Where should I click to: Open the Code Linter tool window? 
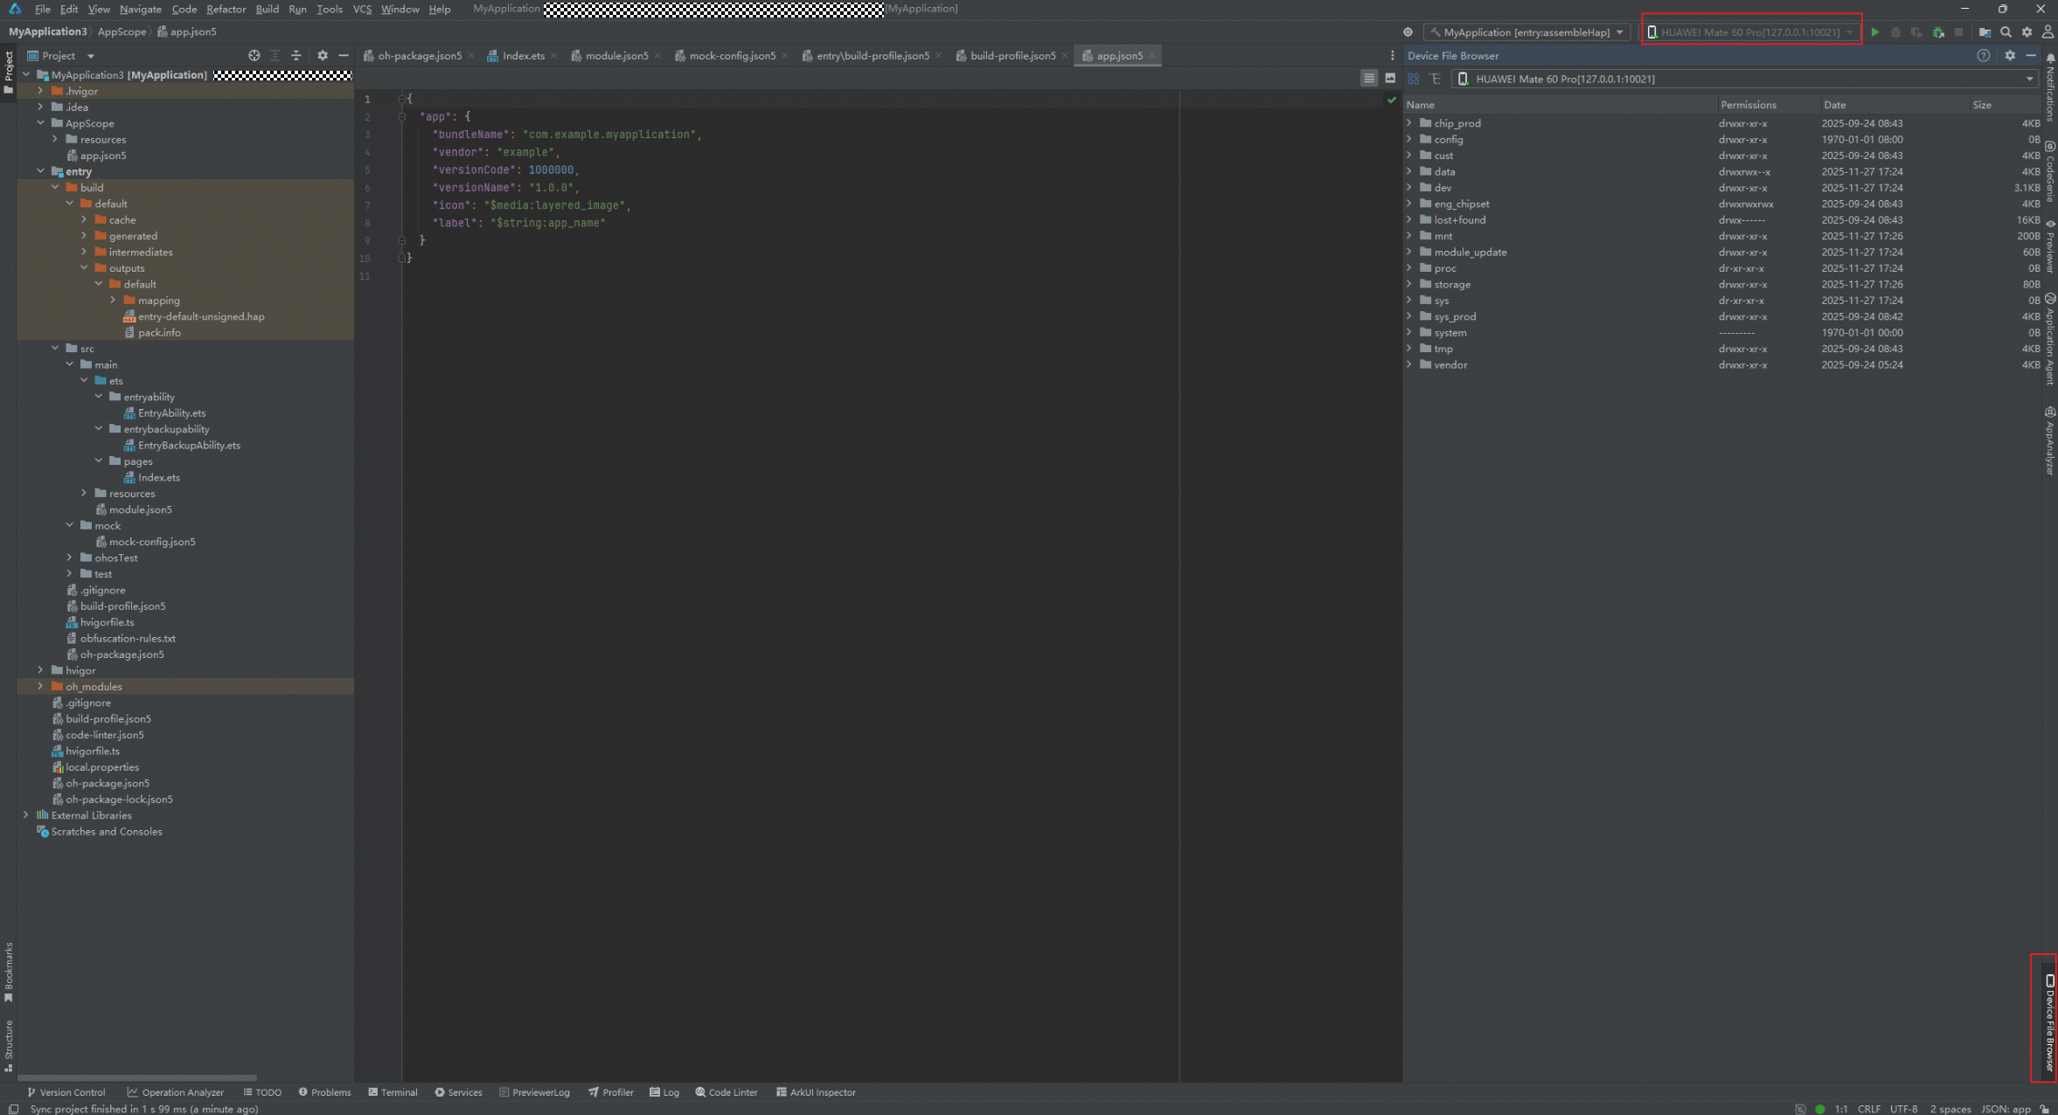(726, 1092)
